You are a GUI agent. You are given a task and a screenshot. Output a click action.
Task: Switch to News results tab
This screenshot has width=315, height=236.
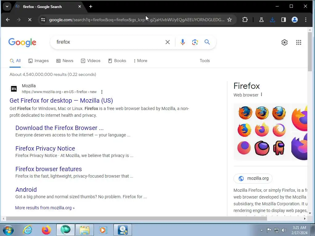(65, 61)
